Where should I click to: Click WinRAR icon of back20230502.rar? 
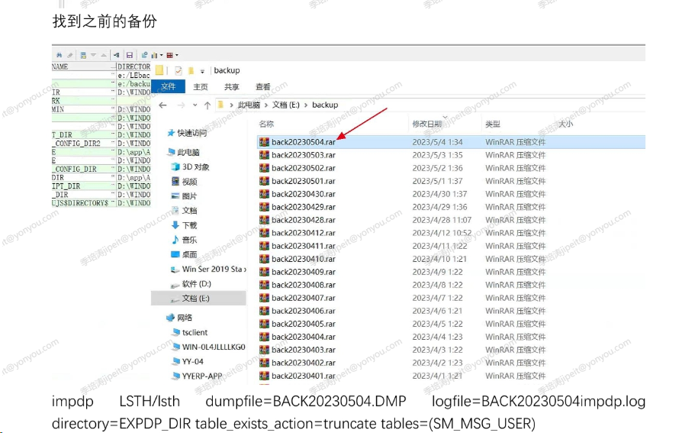264,168
